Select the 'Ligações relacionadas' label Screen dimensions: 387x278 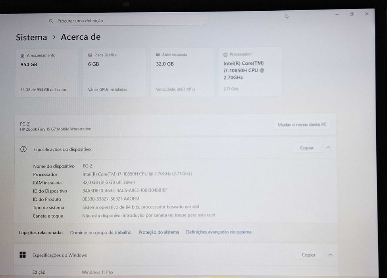click(41, 233)
